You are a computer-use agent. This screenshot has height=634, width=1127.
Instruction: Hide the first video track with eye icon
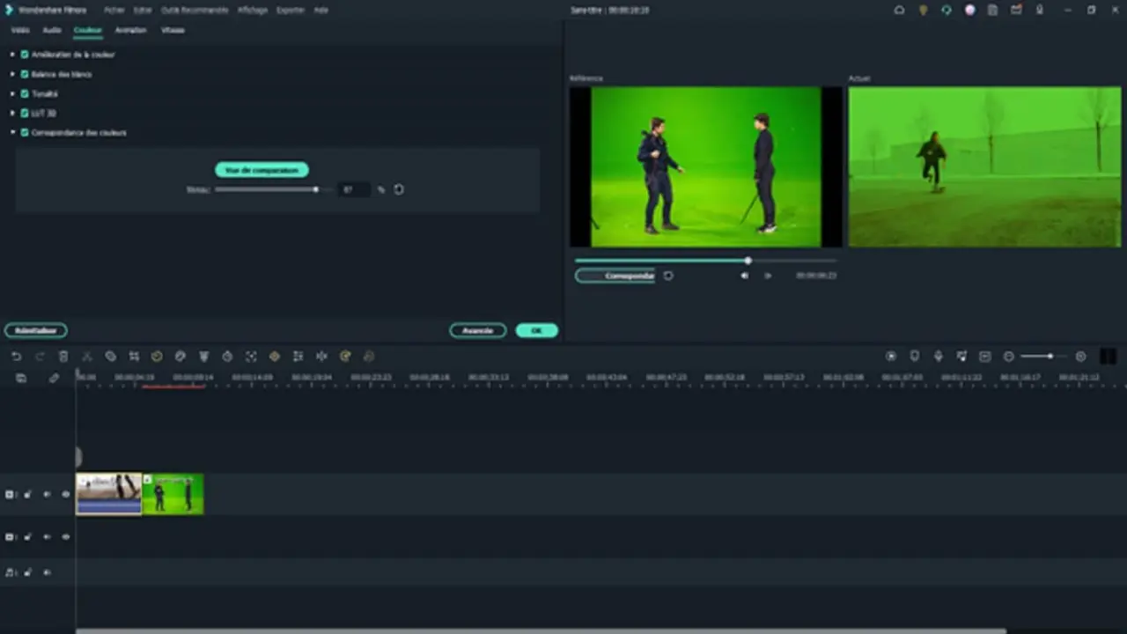click(x=65, y=495)
